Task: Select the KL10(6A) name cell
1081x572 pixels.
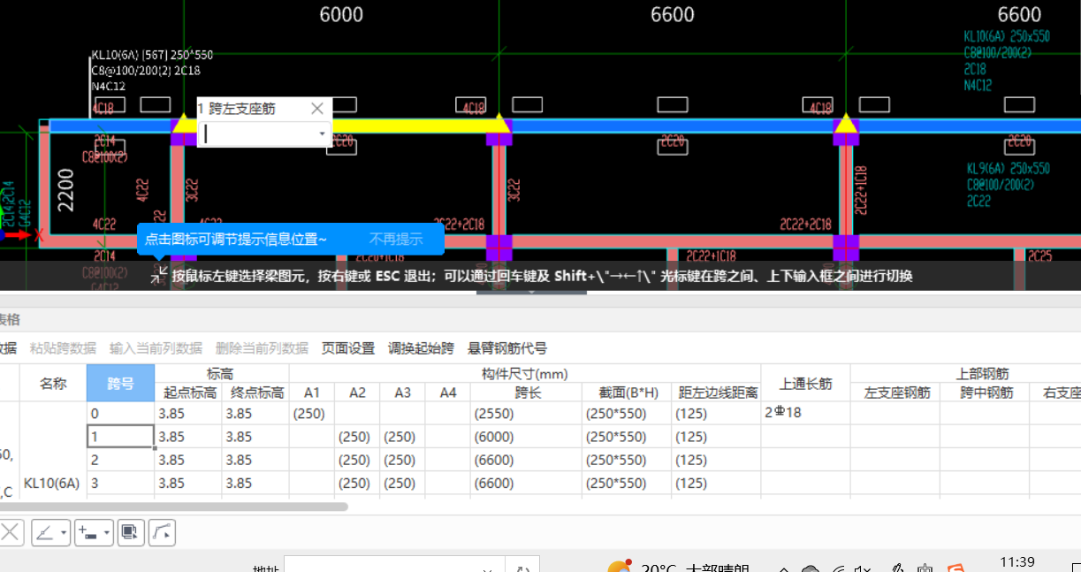Action: tap(51, 483)
